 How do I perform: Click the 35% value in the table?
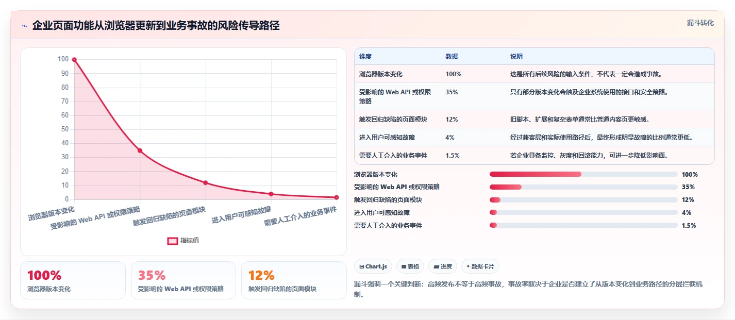coord(452,92)
